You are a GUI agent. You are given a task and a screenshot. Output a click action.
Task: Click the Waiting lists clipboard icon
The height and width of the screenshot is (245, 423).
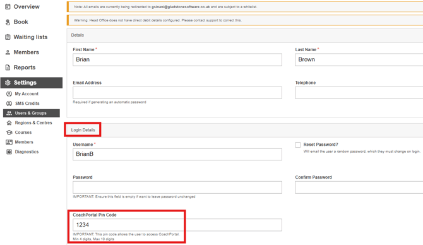[8, 37]
